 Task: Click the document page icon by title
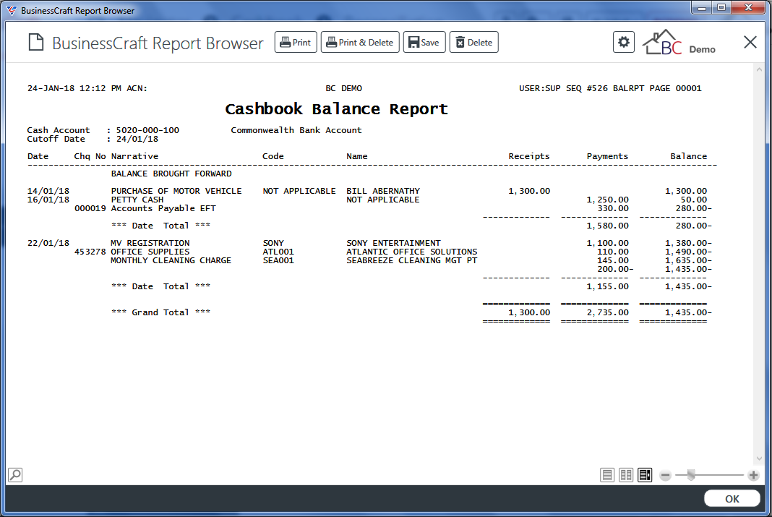[x=35, y=43]
